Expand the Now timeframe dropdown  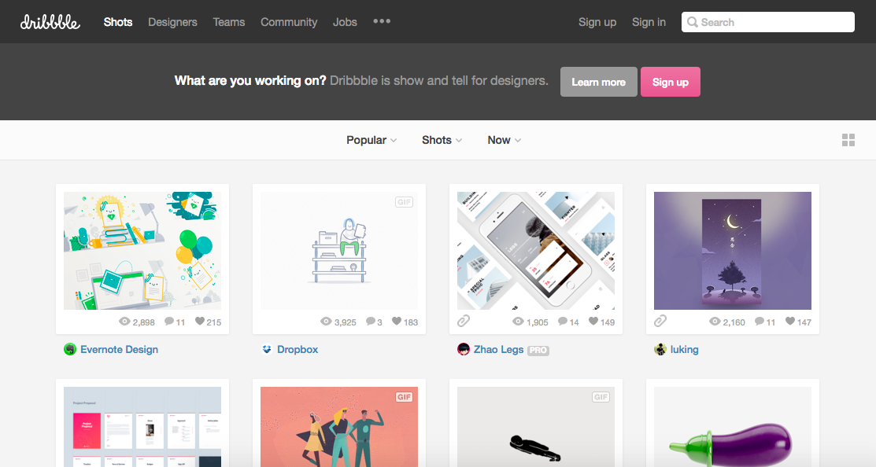point(504,139)
